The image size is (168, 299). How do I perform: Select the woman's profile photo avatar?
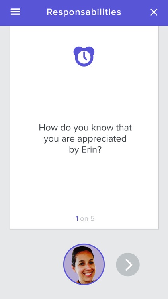(84, 264)
